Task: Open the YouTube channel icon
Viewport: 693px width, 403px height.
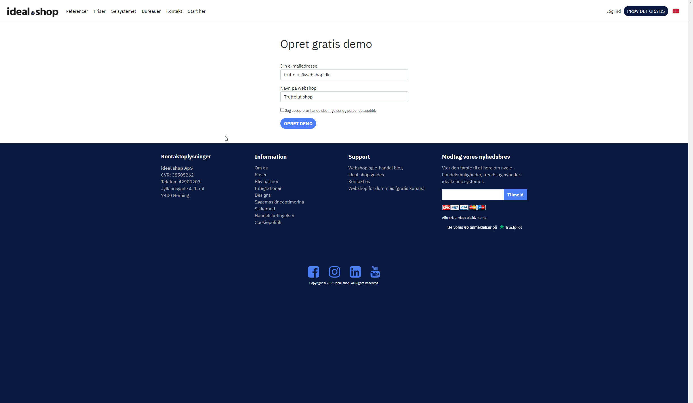Action: 375,272
